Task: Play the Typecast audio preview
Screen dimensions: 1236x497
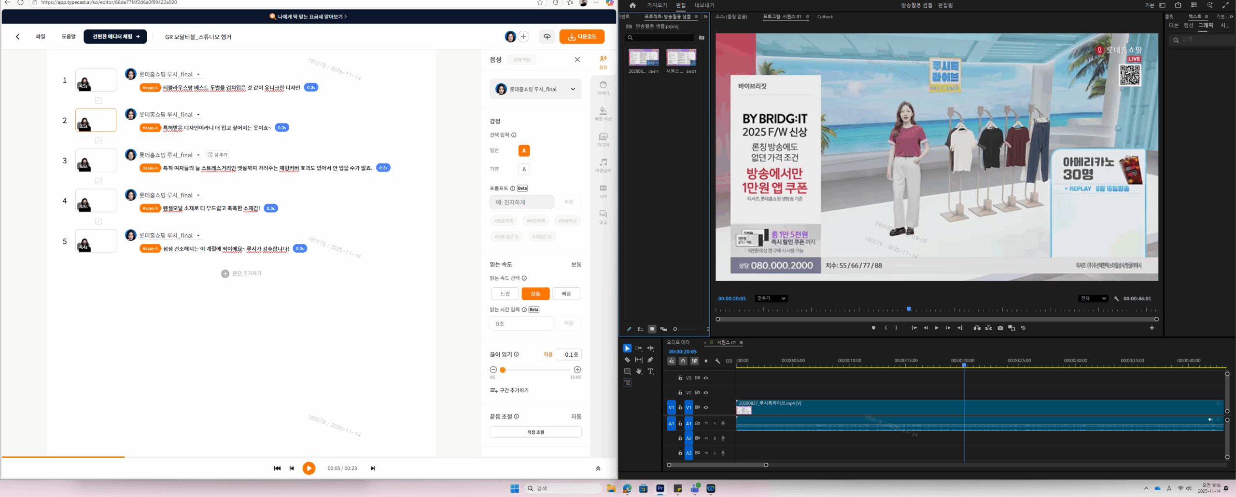Action: tap(309, 468)
